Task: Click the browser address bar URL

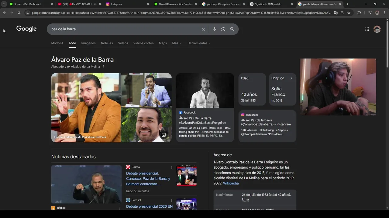Action: pyautogui.click(x=181, y=13)
